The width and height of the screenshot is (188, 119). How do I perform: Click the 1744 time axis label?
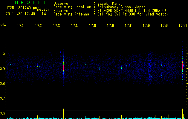(75, 26)
